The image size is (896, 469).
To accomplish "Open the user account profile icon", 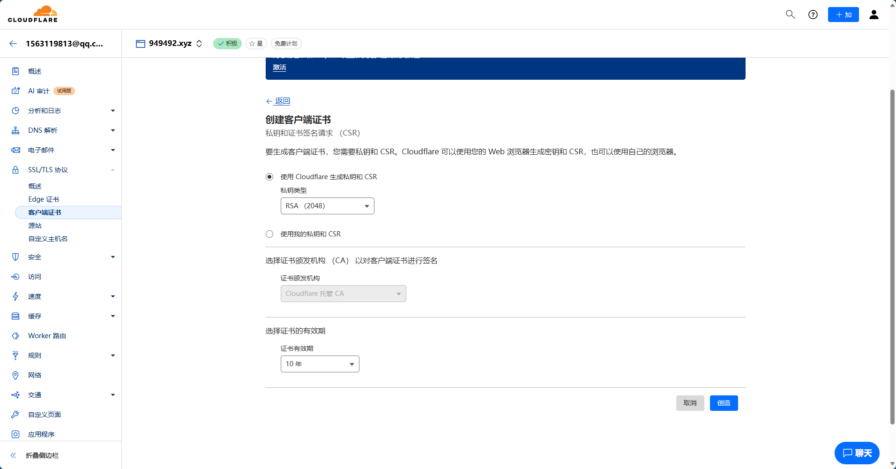I will [874, 15].
